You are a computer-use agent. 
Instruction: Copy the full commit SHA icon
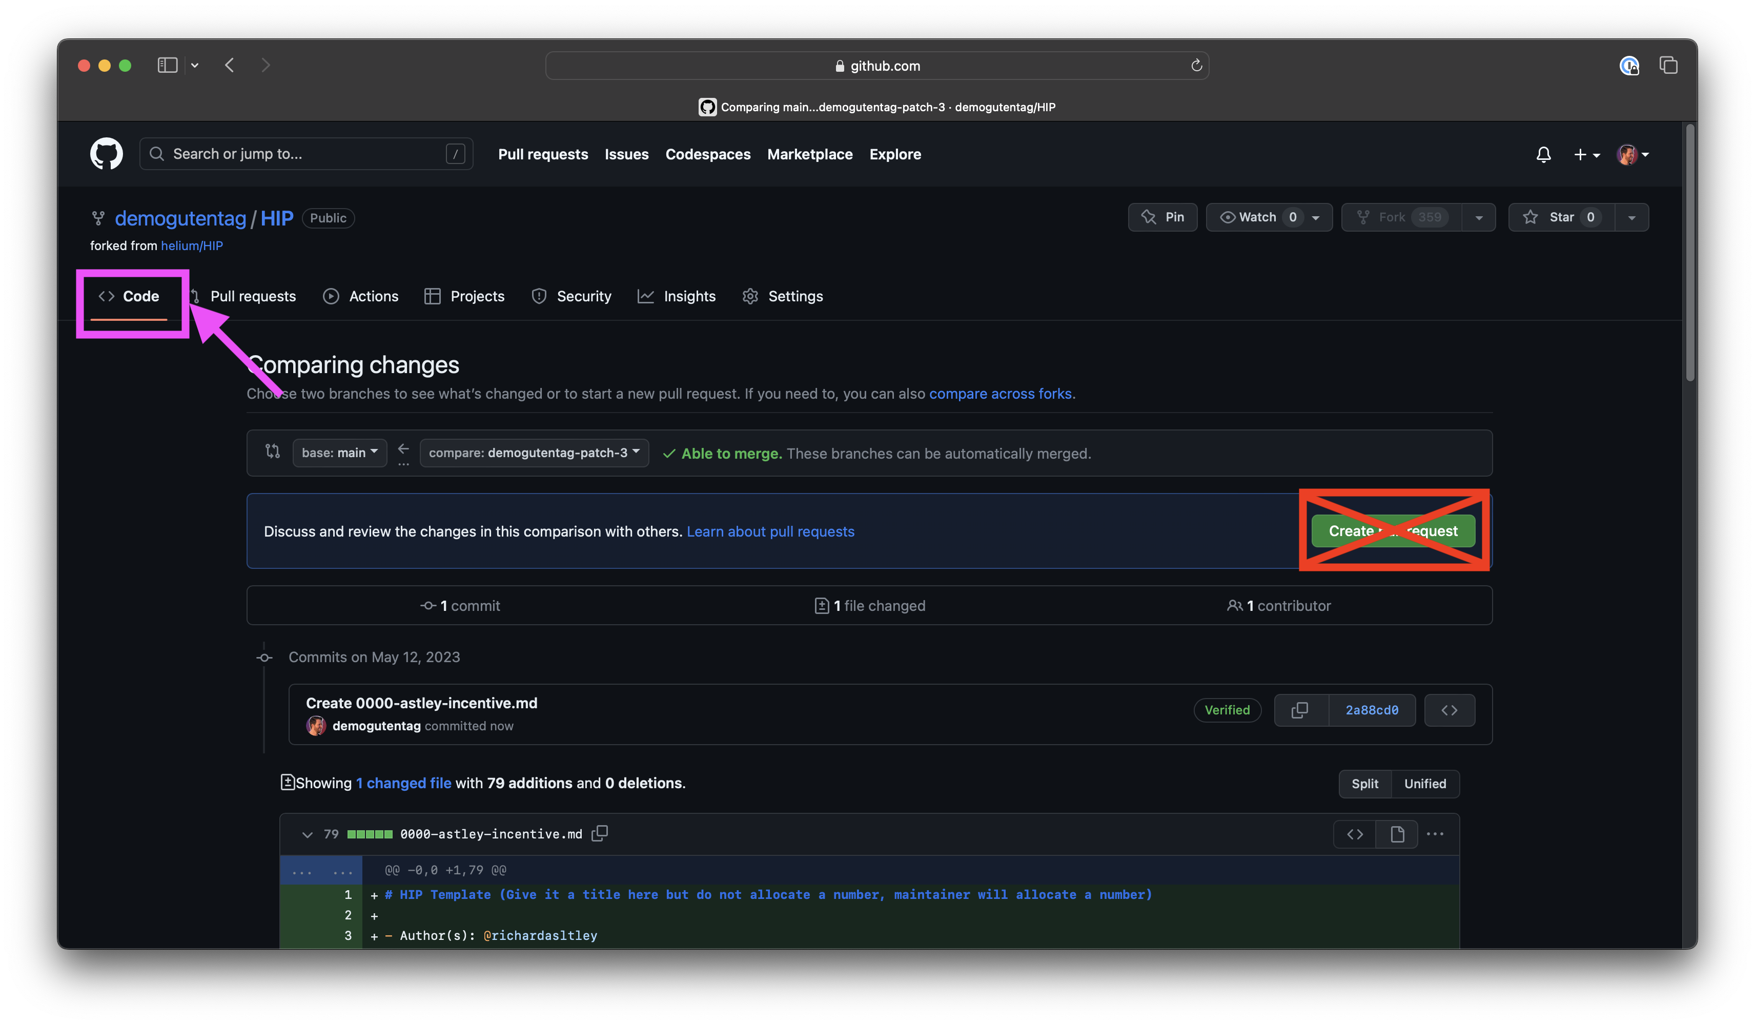click(x=1299, y=710)
